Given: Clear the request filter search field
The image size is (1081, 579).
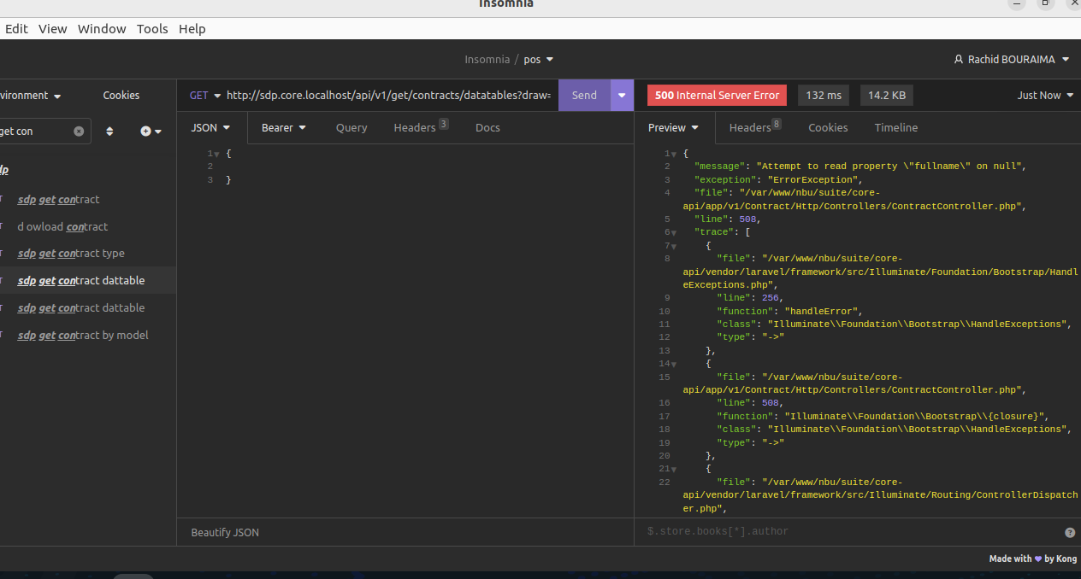Looking at the screenshot, I should 79,132.
